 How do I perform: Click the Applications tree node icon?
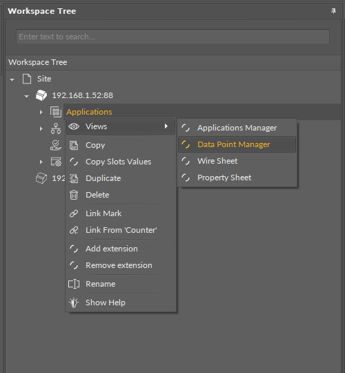[x=56, y=112]
